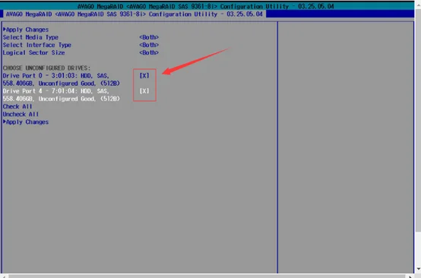
Task: Click the arrow marker beside top Apply Changes
Action: 5,29
